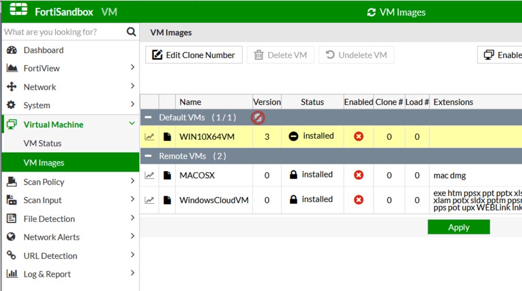The image size is (522, 291).
Task: Click the Name column header
Action: click(x=214, y=102)
